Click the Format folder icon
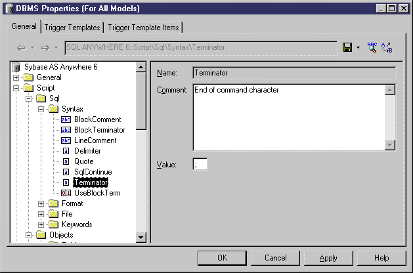 pos(53,203)
